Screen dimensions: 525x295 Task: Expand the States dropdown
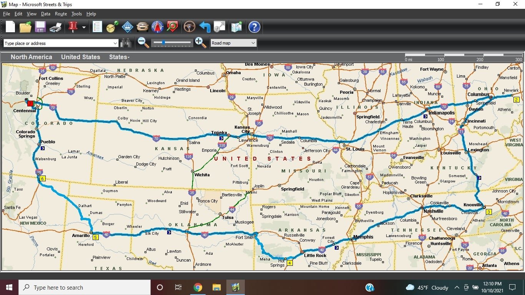(x=119, y=57)
